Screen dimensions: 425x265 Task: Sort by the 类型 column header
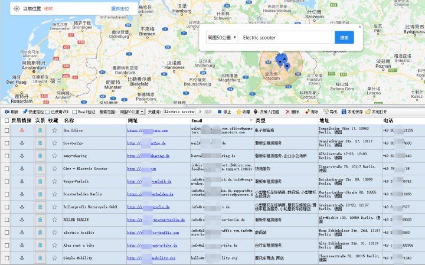click(260, 120)
